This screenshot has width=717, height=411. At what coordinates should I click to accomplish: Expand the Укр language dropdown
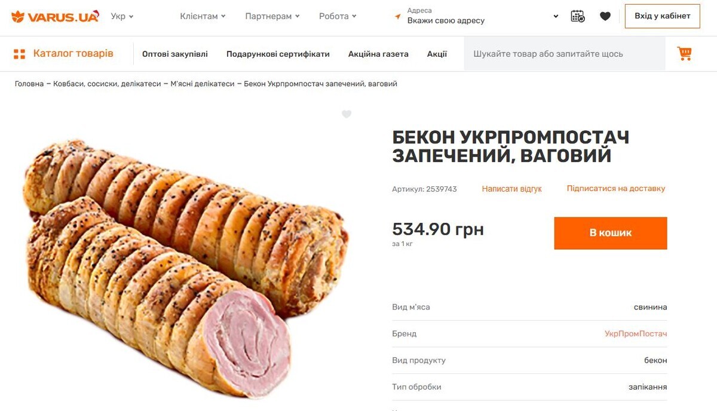[x=122, y=16]
